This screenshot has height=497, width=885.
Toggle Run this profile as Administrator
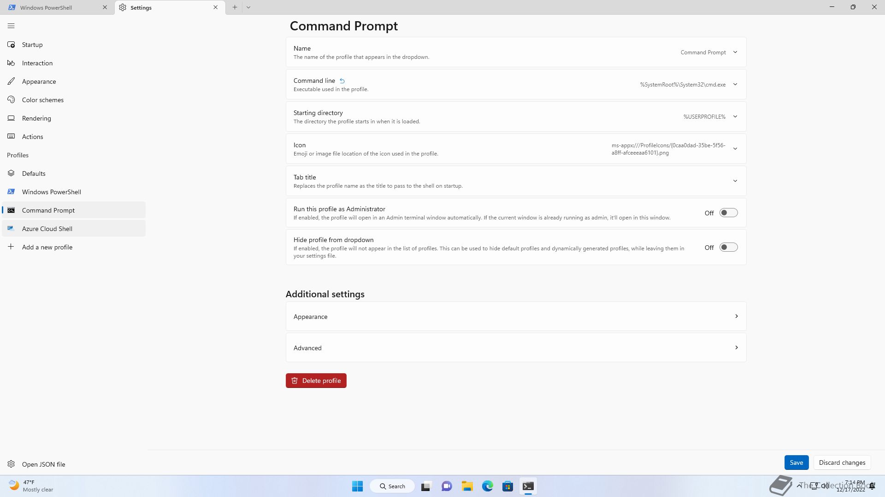pos(729,213)
